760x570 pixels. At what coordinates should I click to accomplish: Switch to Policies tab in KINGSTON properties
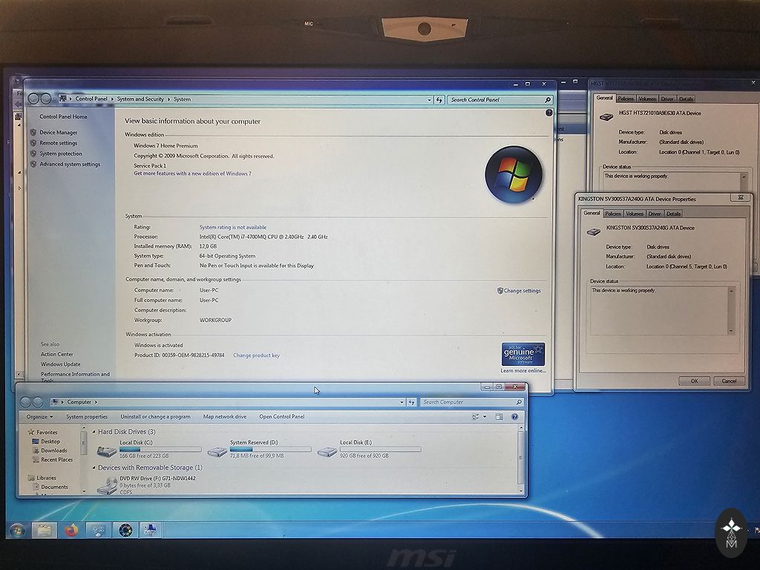tap(613, 214)
